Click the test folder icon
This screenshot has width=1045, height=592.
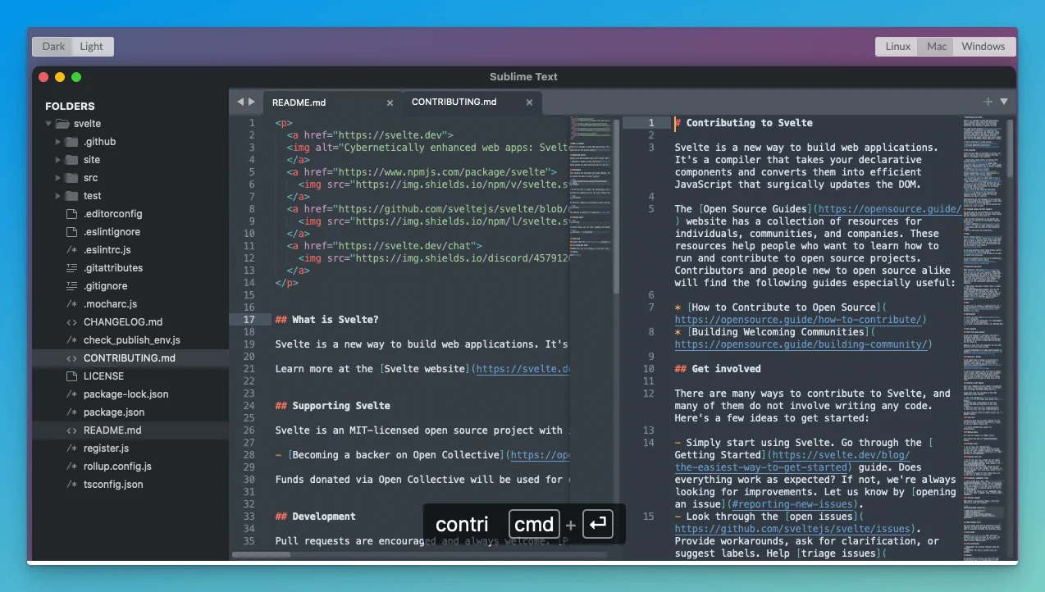[x=71, y=196]
